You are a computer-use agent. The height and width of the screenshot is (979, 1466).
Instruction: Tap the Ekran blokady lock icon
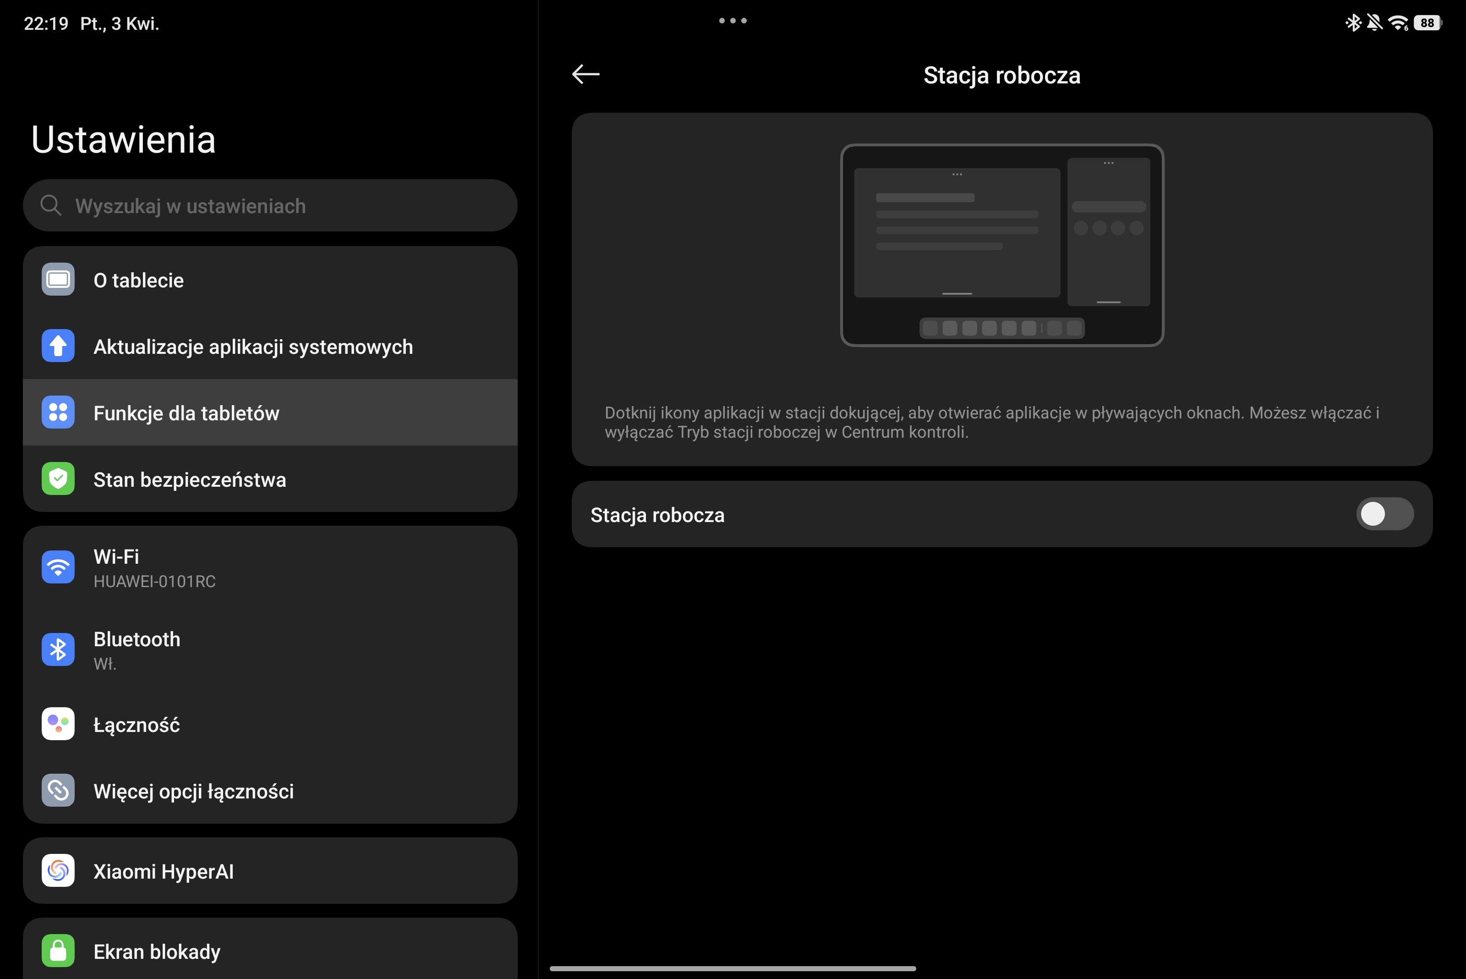tap(58, 950)
